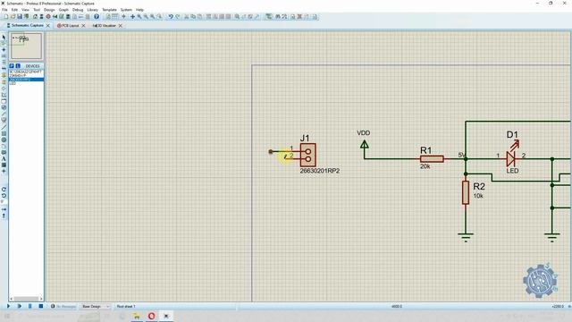Click the Y-Mirror vertical flip icon
Viewport: 572px width, 322px height.
pos(4,216)
